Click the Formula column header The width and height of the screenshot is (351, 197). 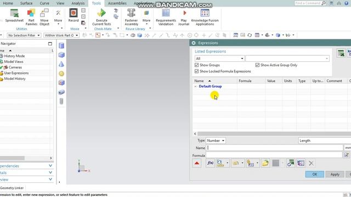coord(251,81)
